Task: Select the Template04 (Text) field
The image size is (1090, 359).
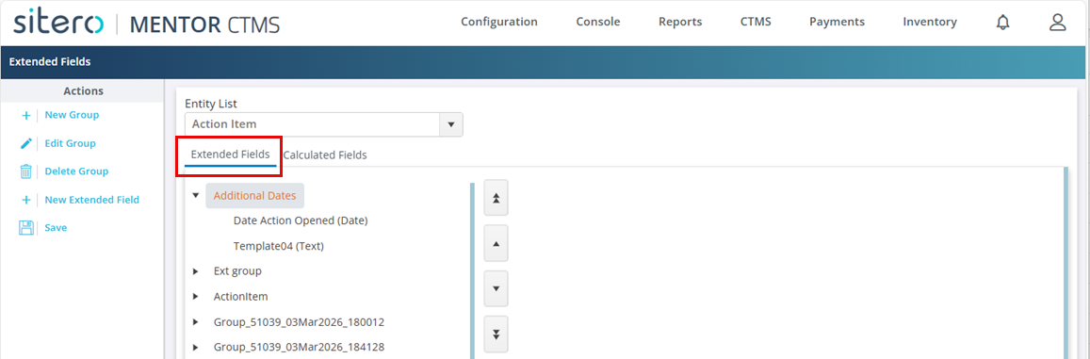Action: click(x=279, y=246)
